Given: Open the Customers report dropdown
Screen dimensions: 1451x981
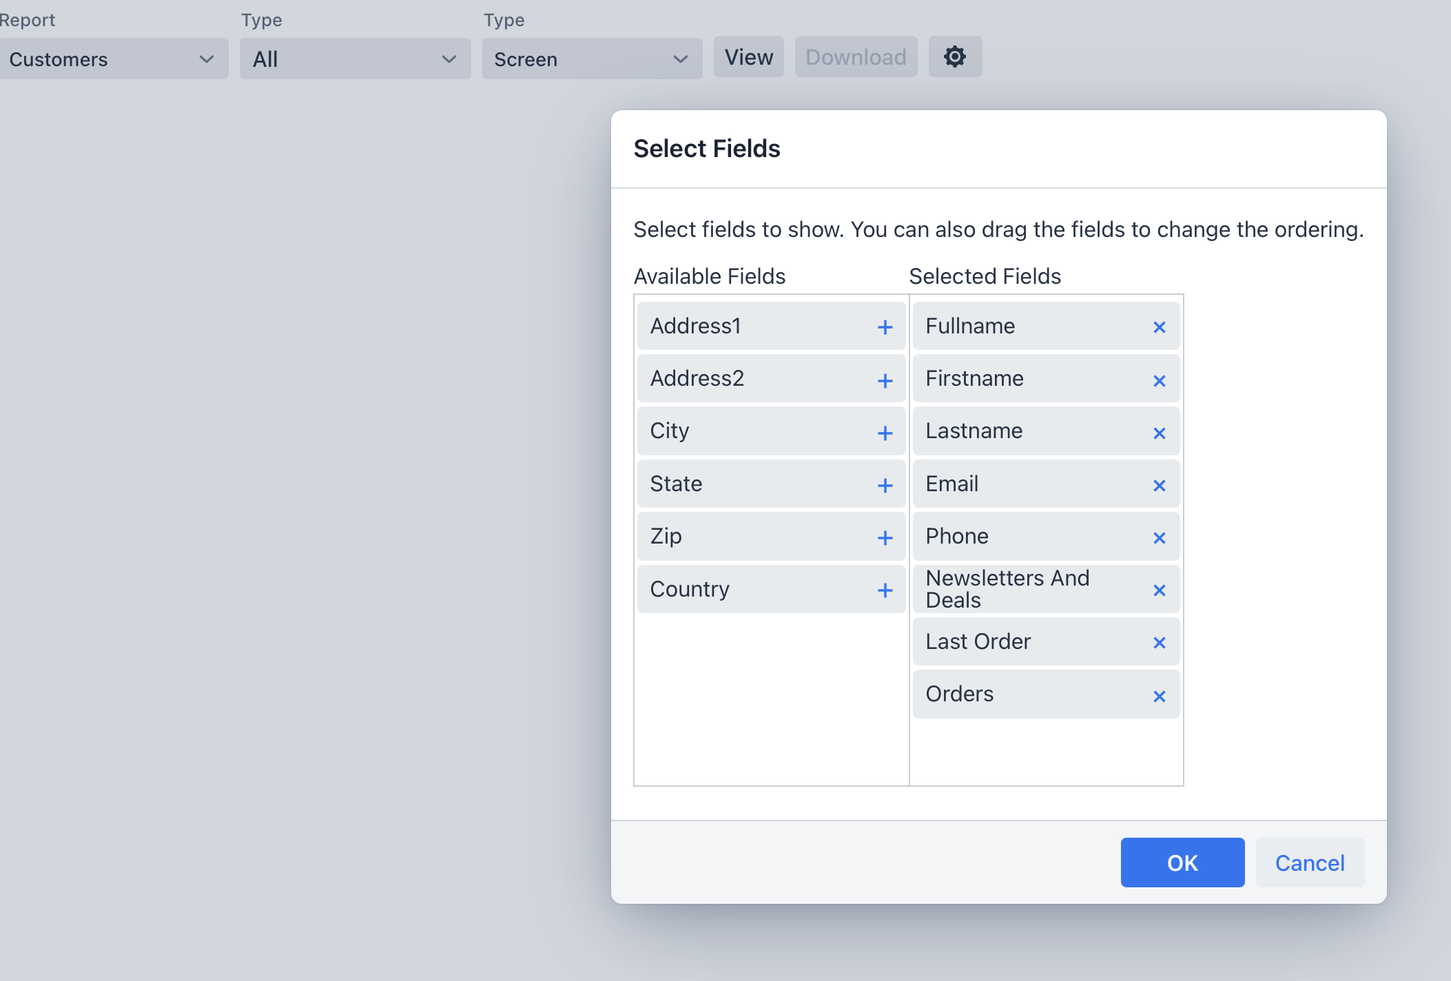Looking at the screenshot, I should (112, 59).
